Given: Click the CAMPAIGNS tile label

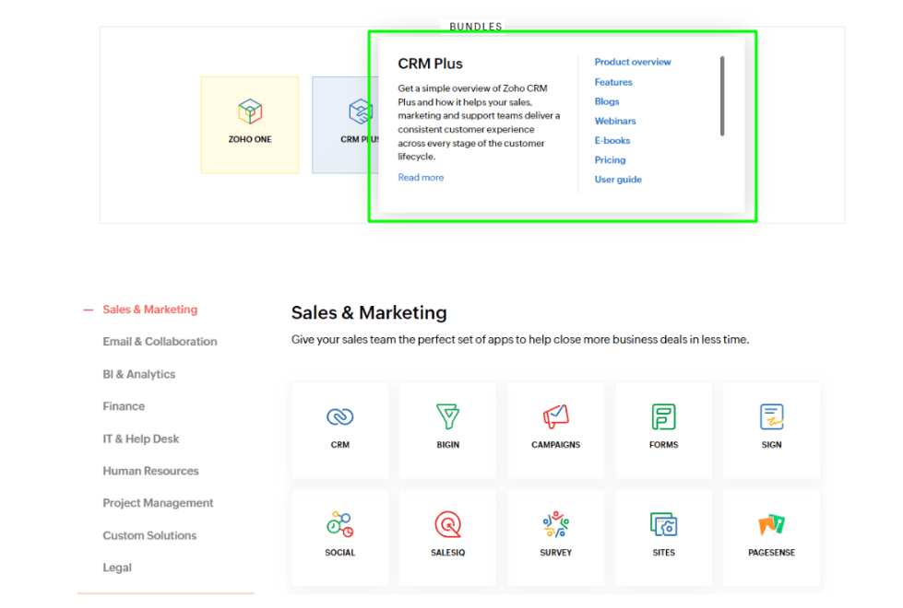Looking at the screenshot, I should (x=556, y=445).
